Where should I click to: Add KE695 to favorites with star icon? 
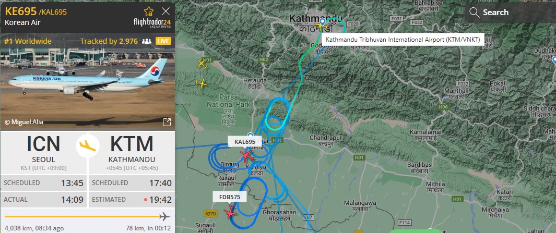click(x=149, y=11)
